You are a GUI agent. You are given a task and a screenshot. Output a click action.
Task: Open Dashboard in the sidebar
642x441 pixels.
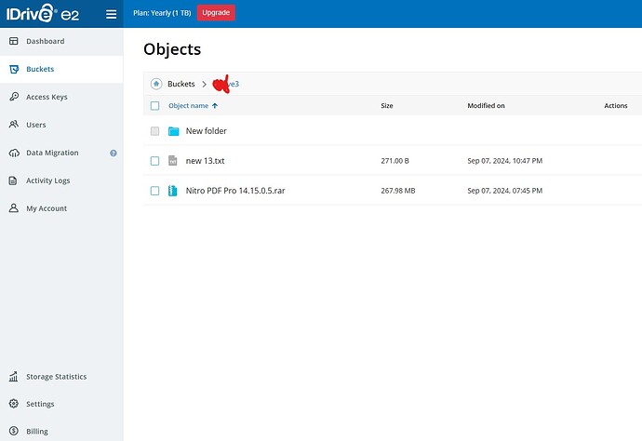(x=45, y=42)
